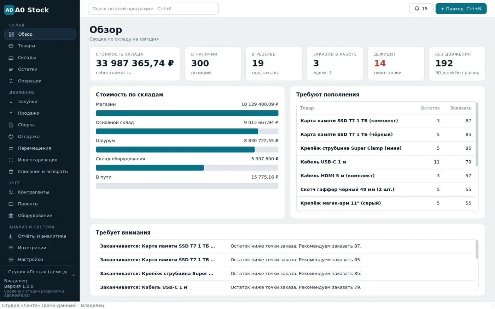This screenshot has height=309, width=495.
Task: Click the Списания и возвраты trash icon
Action: pos(11,171)
